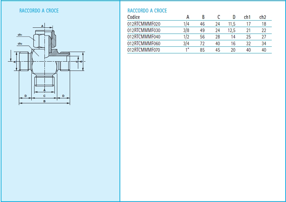Image resolution: width=286 pixels, height=202 pixels.
Task: Click C value 45 in the 012RTCMMMF070 row
Action: tap(218, 50)
